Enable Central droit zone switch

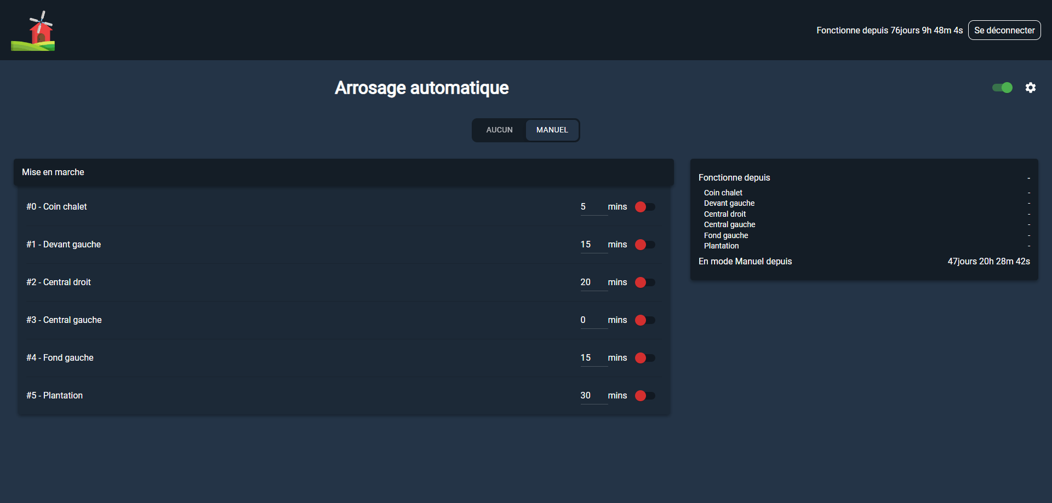(x=645, y=282)
